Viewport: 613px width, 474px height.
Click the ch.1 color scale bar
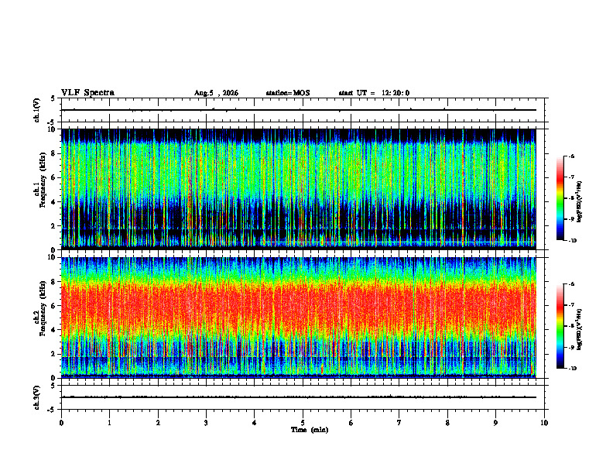coord(560,198)
